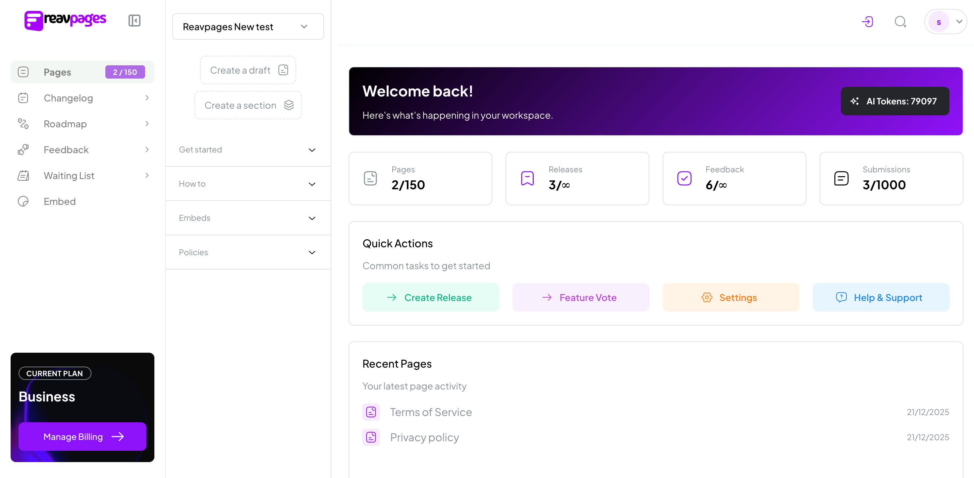The image size is (974, 478).
Task: Select the Waiting List icon
Action: tap(23, 175)
